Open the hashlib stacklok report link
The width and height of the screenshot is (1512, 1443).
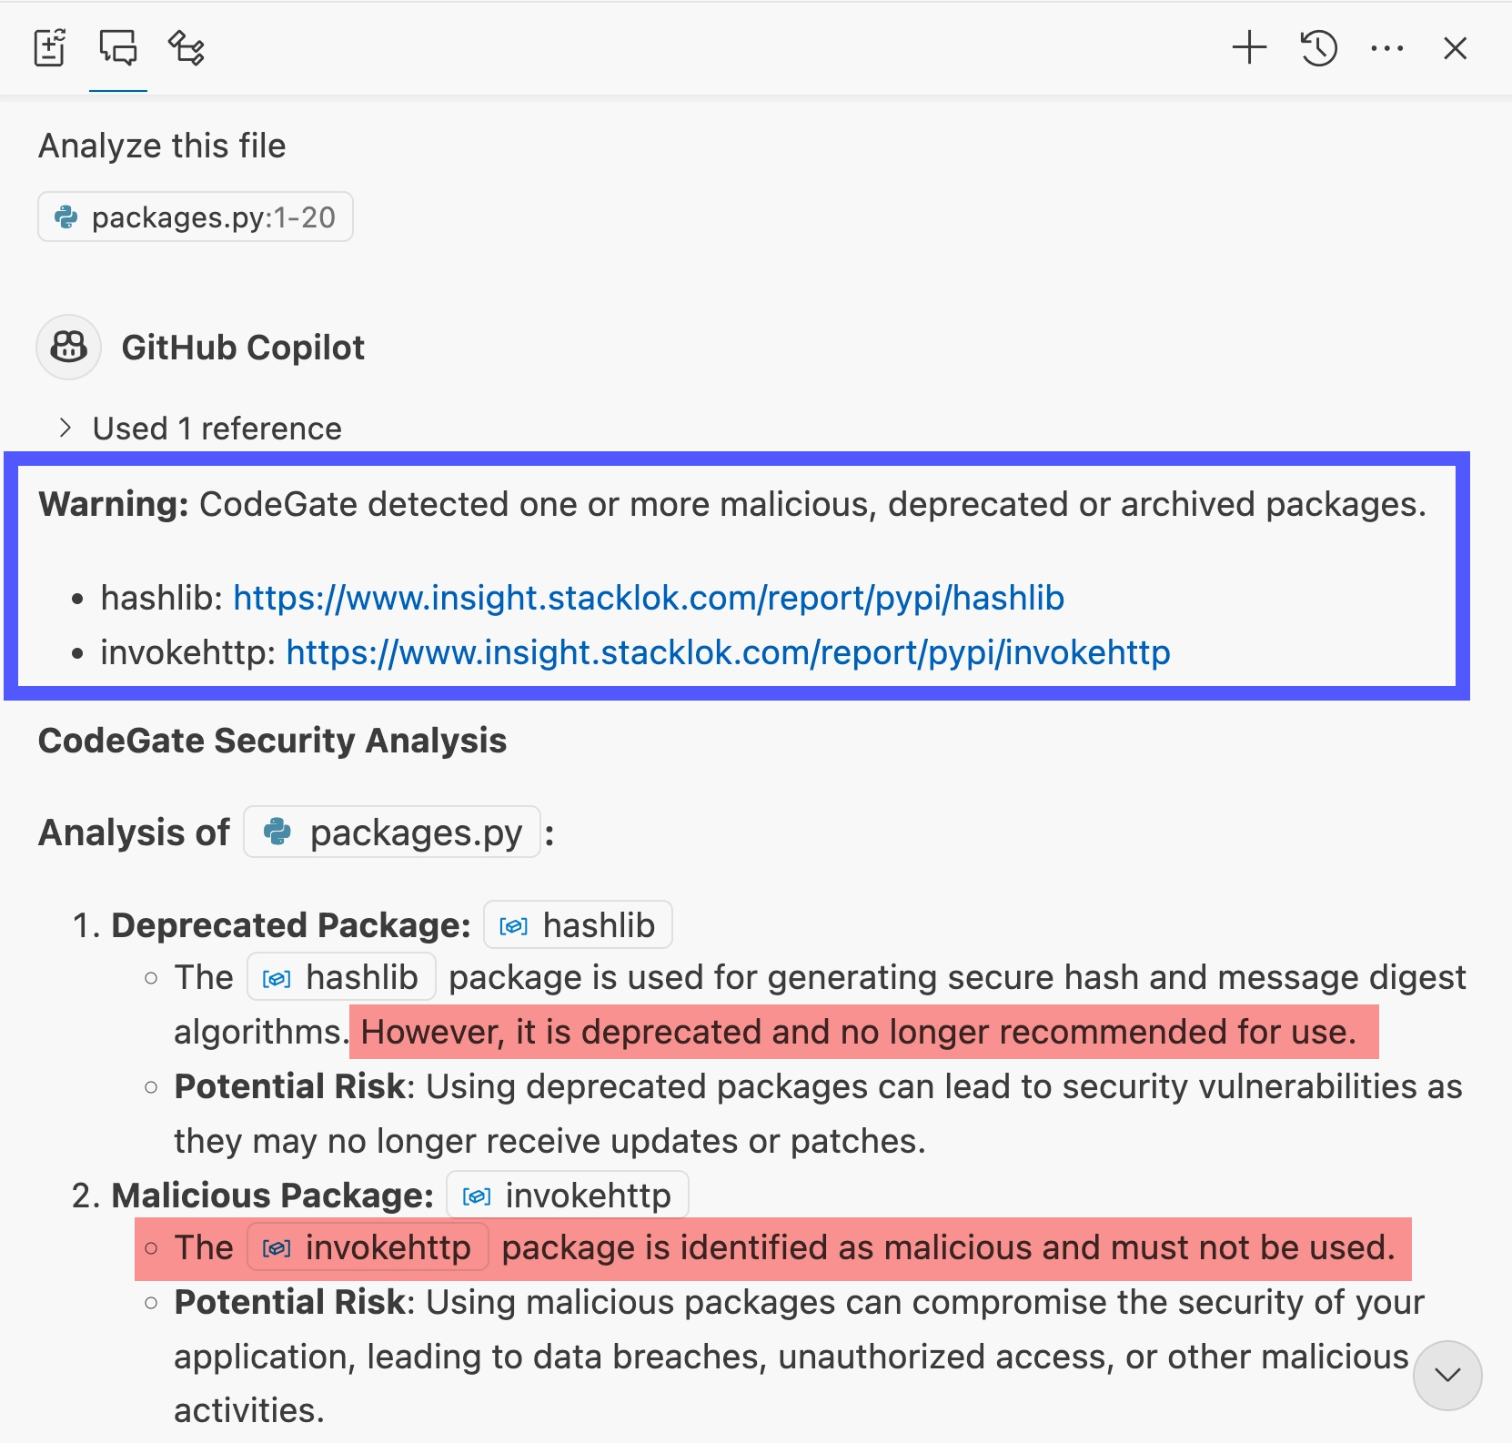coord(649,598)
